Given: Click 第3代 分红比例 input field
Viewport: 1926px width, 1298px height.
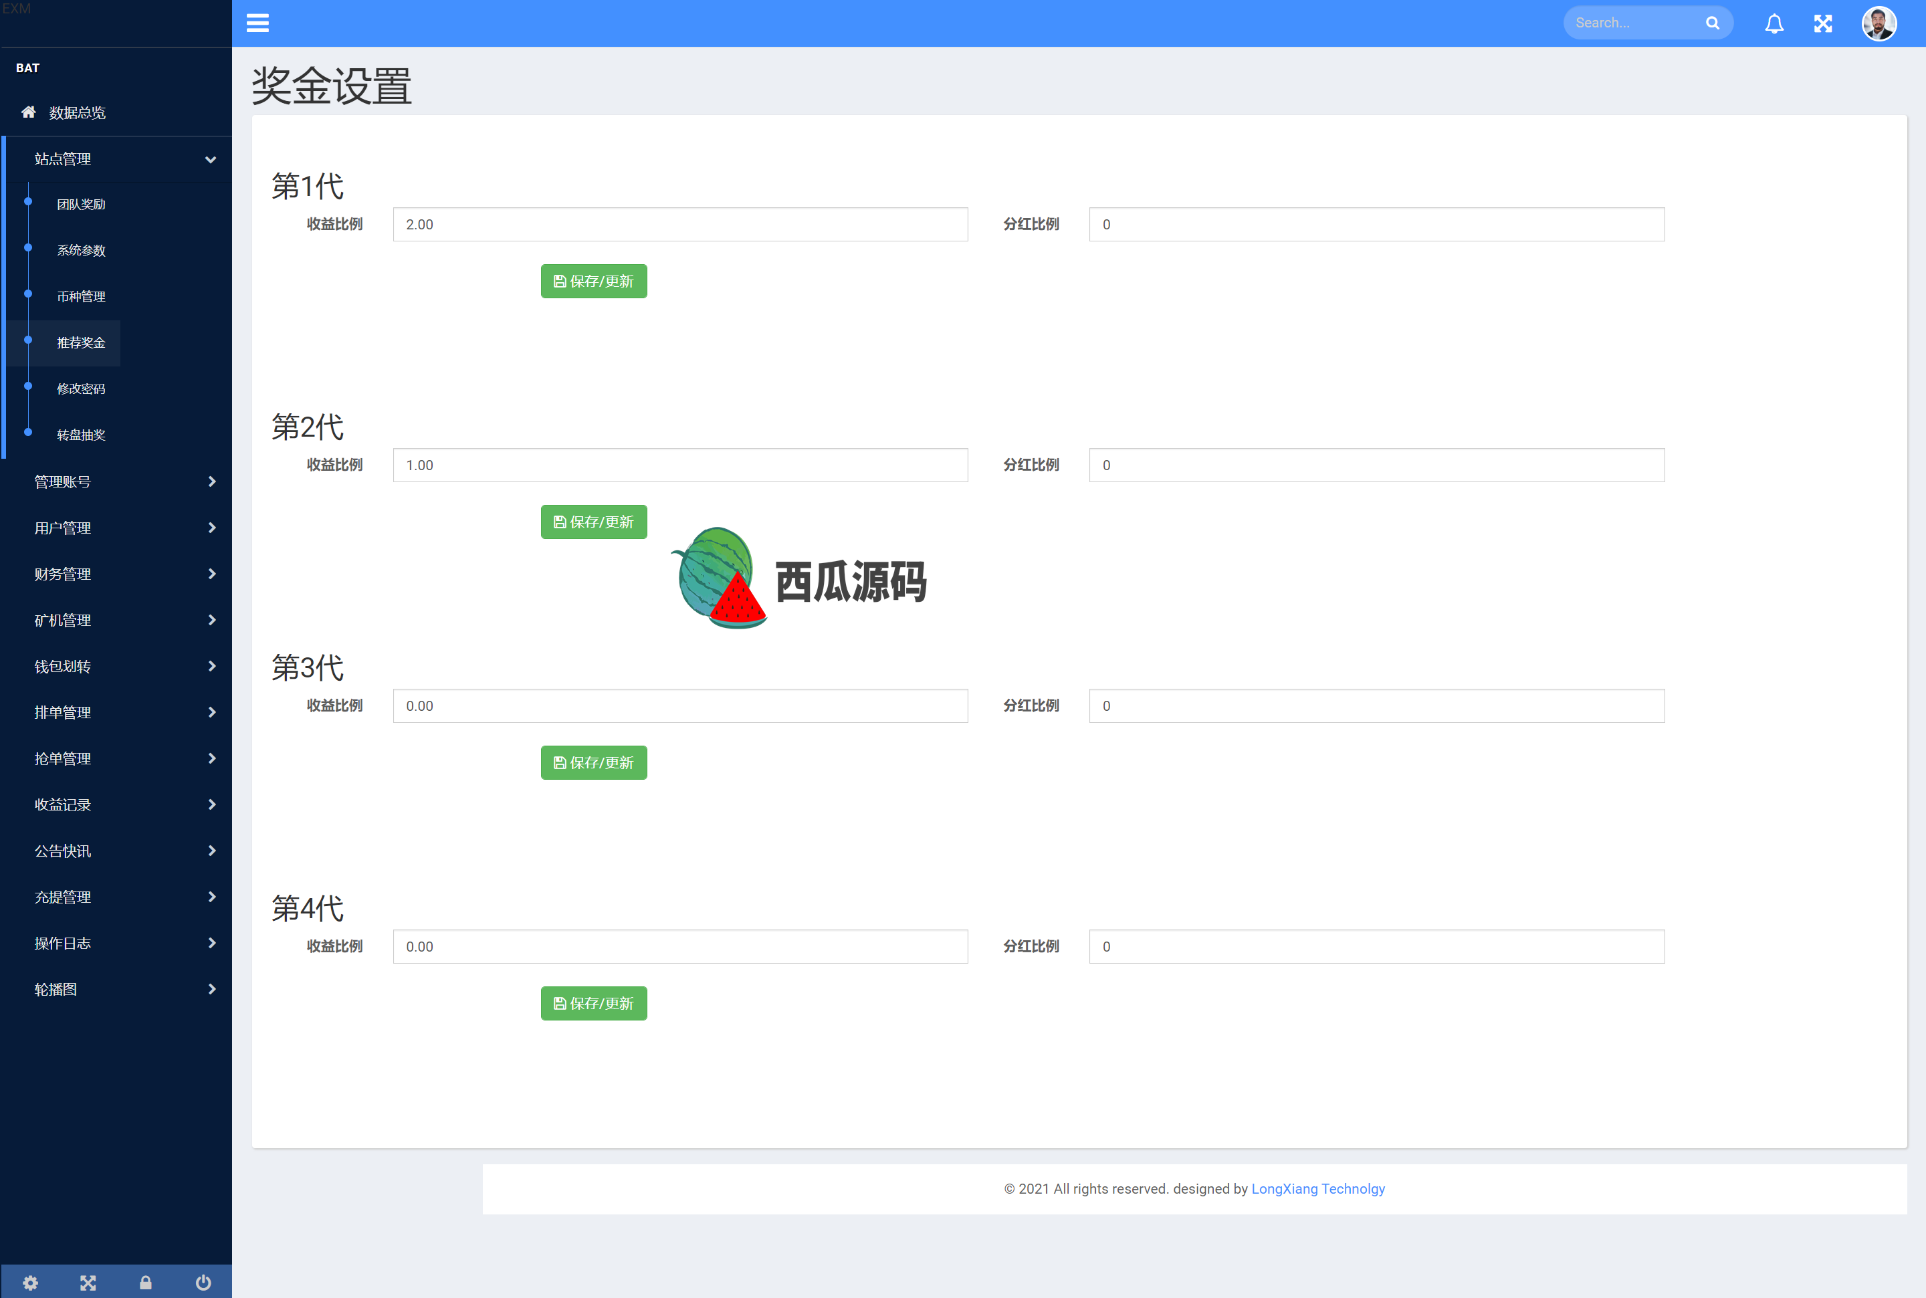Looking at the screenshot, I should tap(1376, 706).
